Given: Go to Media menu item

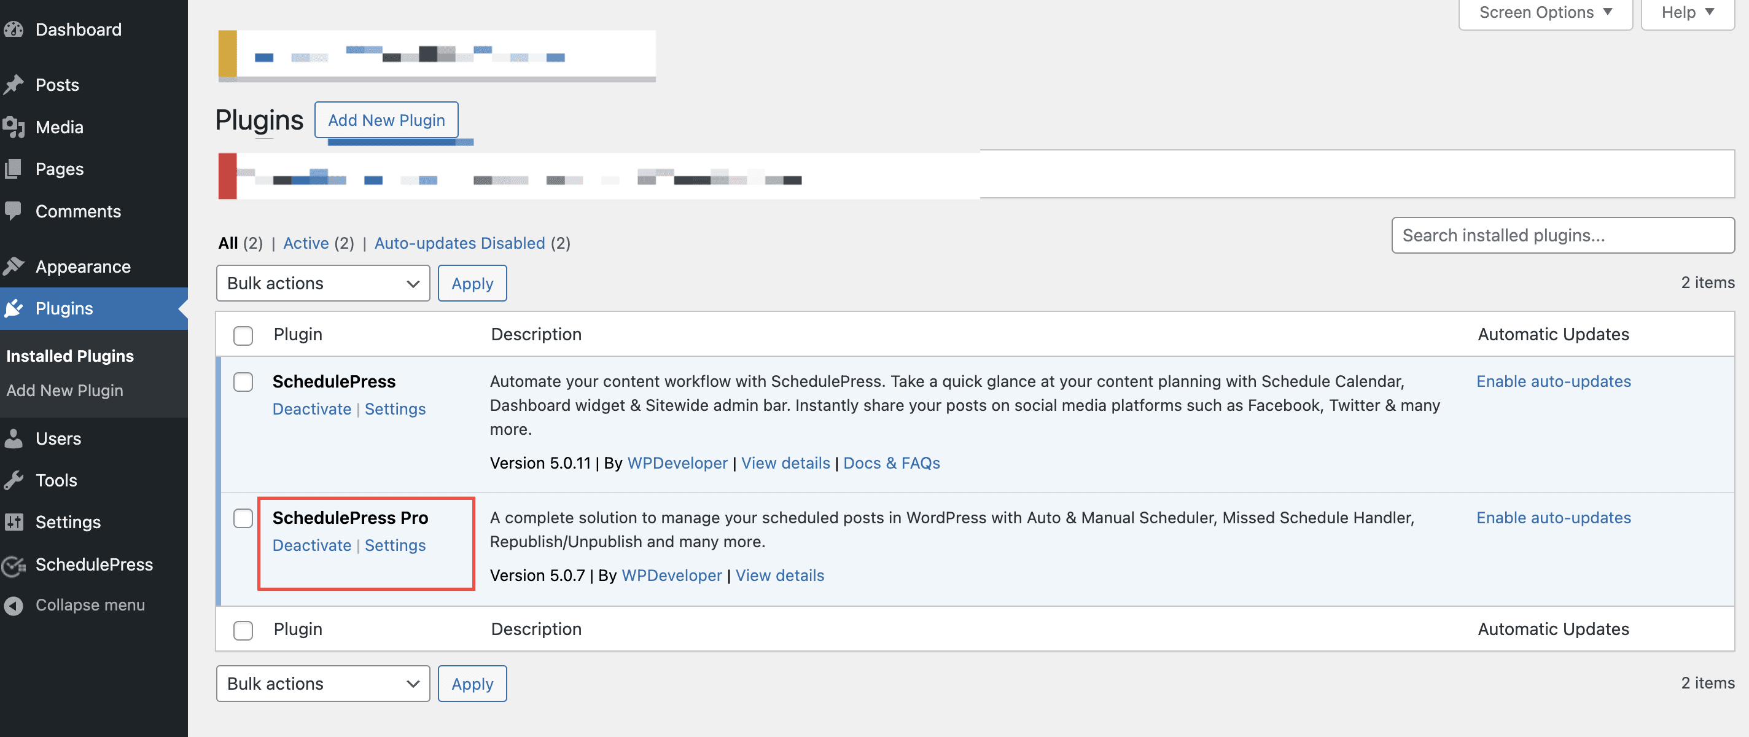Looking at the screenshot, I should coord(60,127).
